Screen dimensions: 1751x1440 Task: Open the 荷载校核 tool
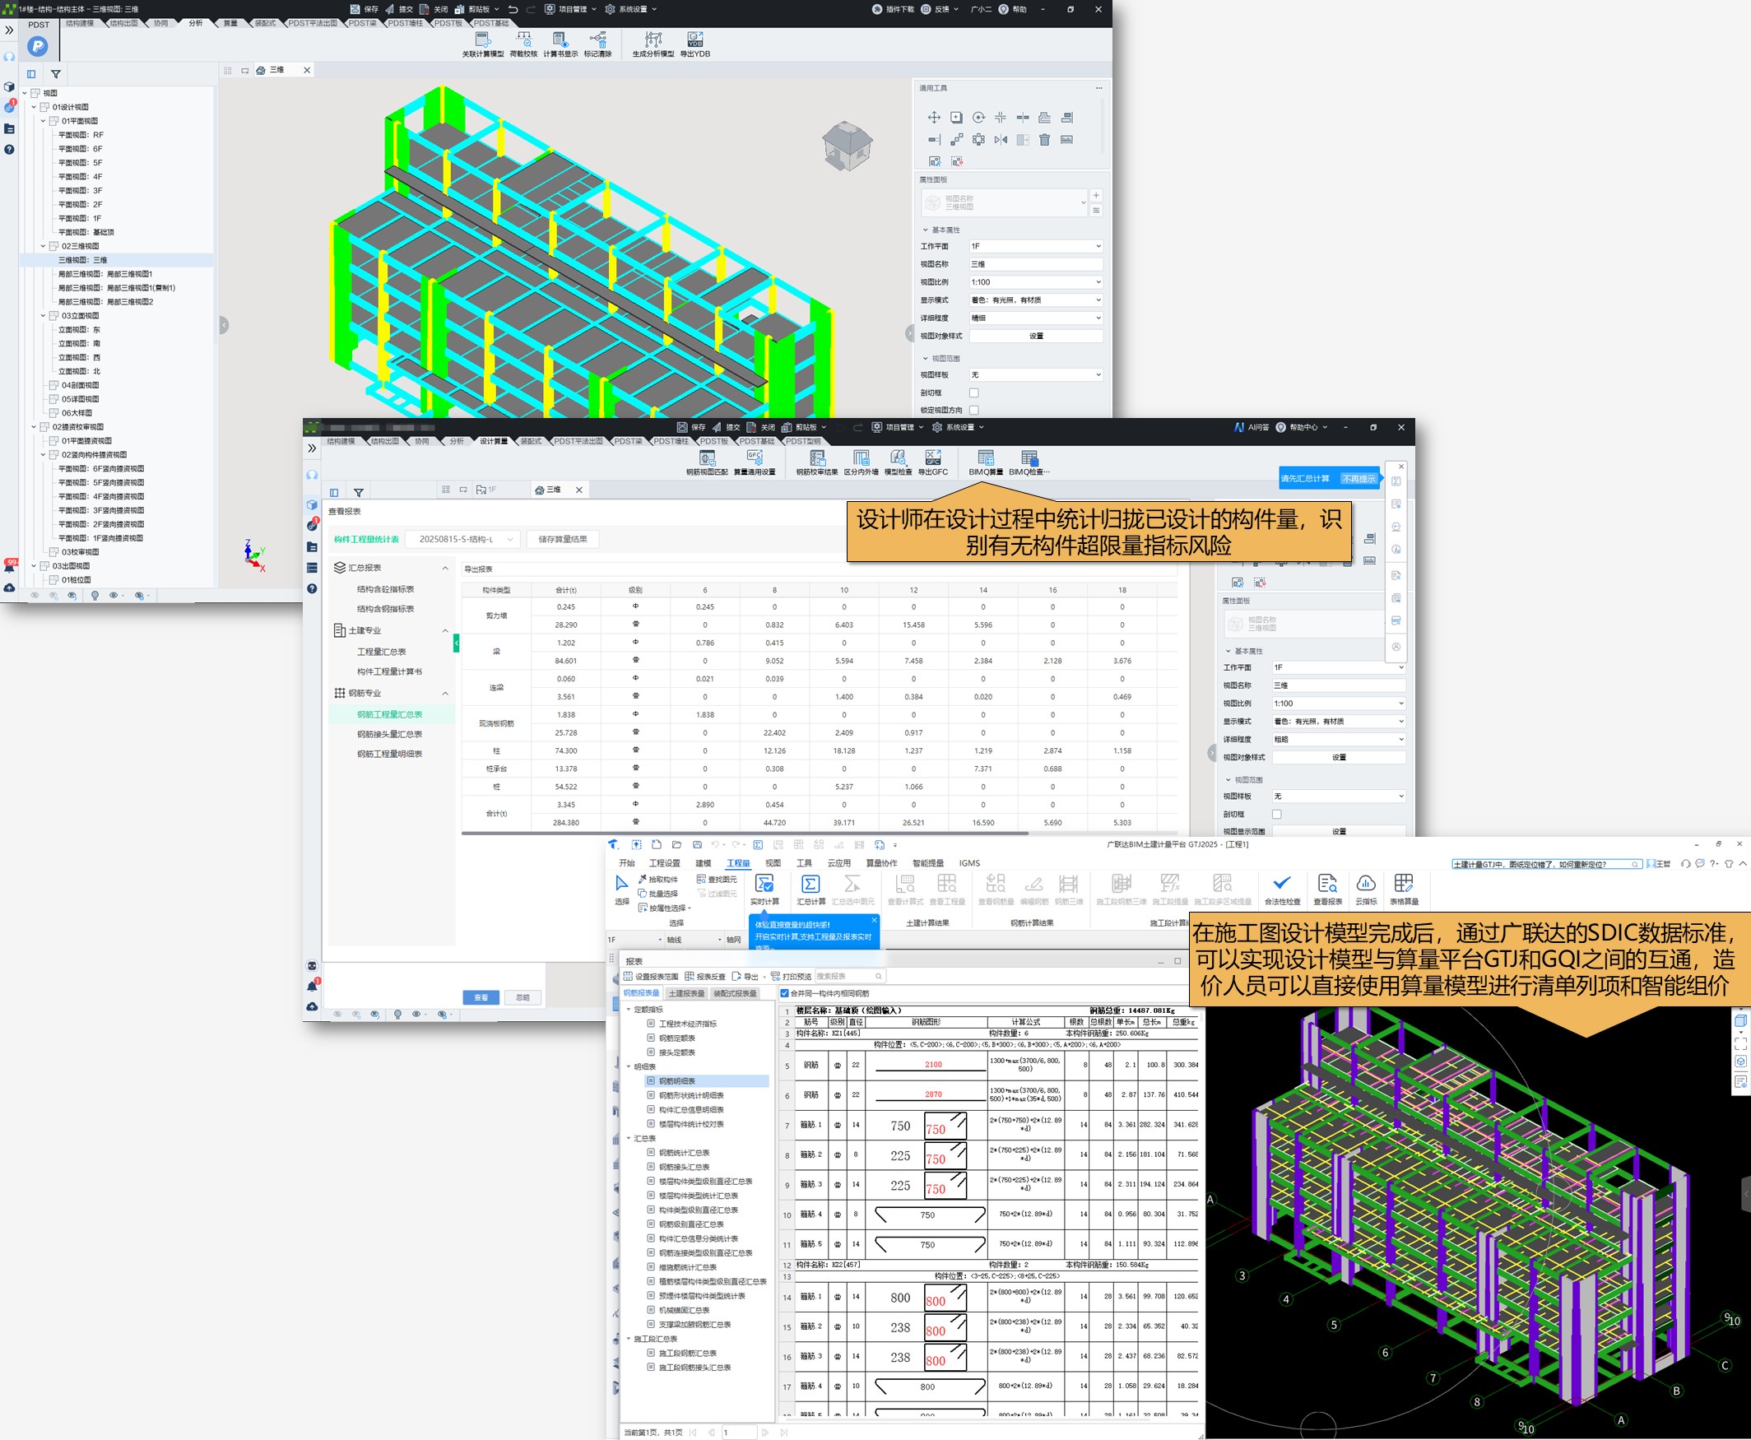click(x=523, y=40)
